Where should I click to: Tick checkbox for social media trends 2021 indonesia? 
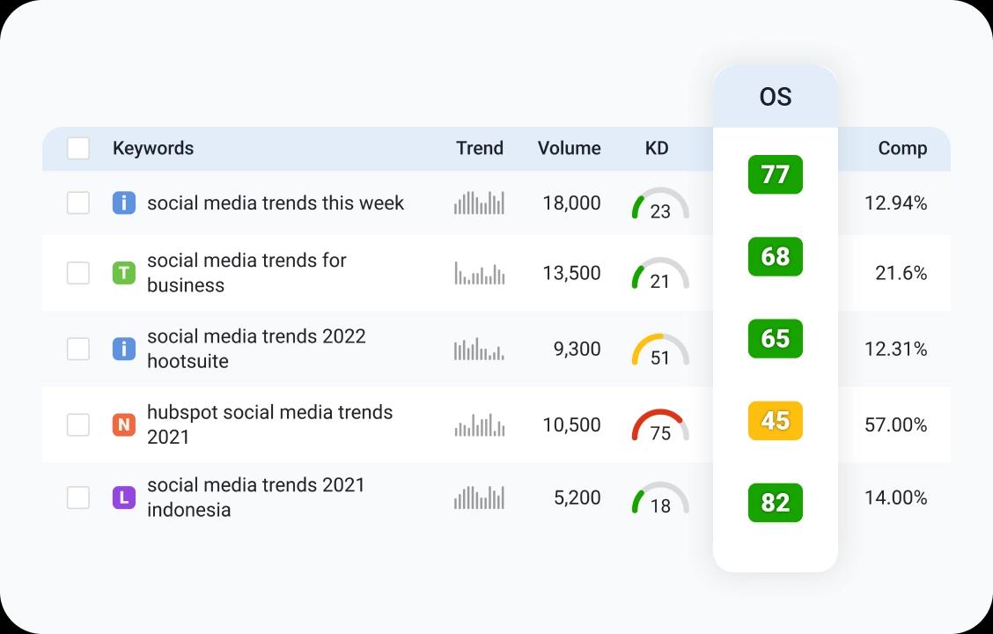pyautogui.click(x=78, y=498)
